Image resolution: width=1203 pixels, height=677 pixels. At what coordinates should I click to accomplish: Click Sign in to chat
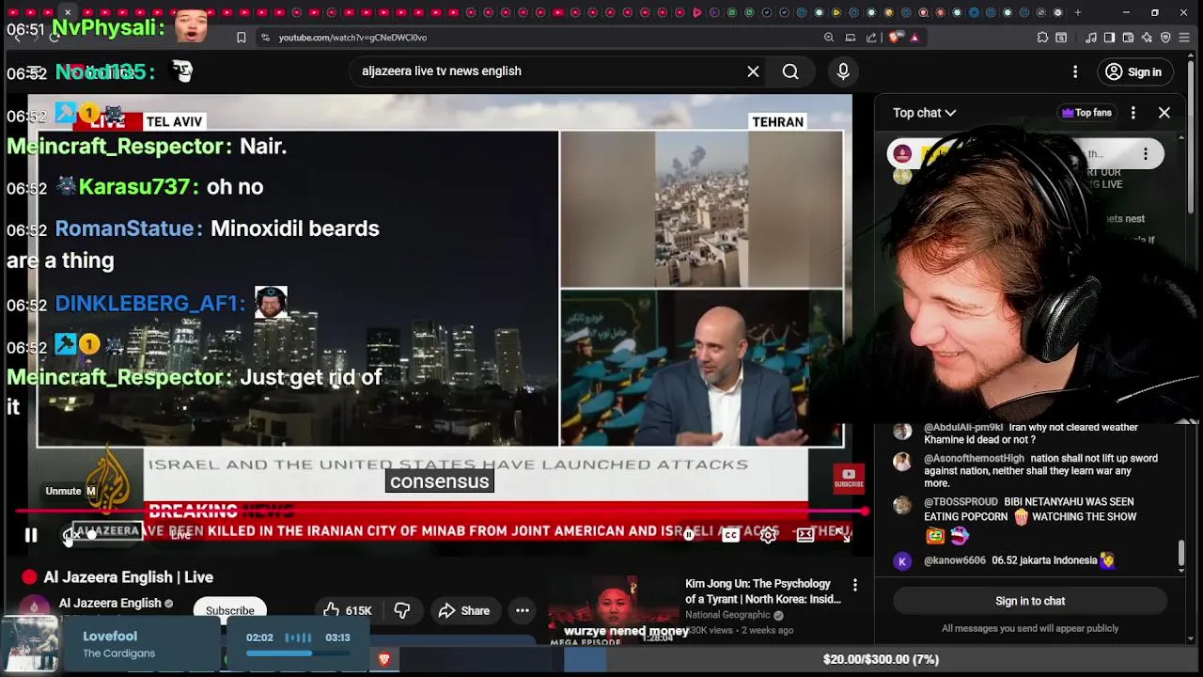(1030, 601)
